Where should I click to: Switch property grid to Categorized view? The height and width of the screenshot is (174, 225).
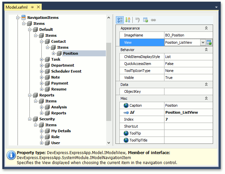120,20
